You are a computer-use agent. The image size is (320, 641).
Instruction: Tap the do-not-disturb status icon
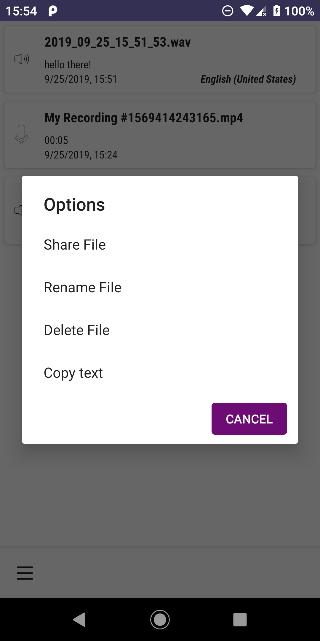228,11
